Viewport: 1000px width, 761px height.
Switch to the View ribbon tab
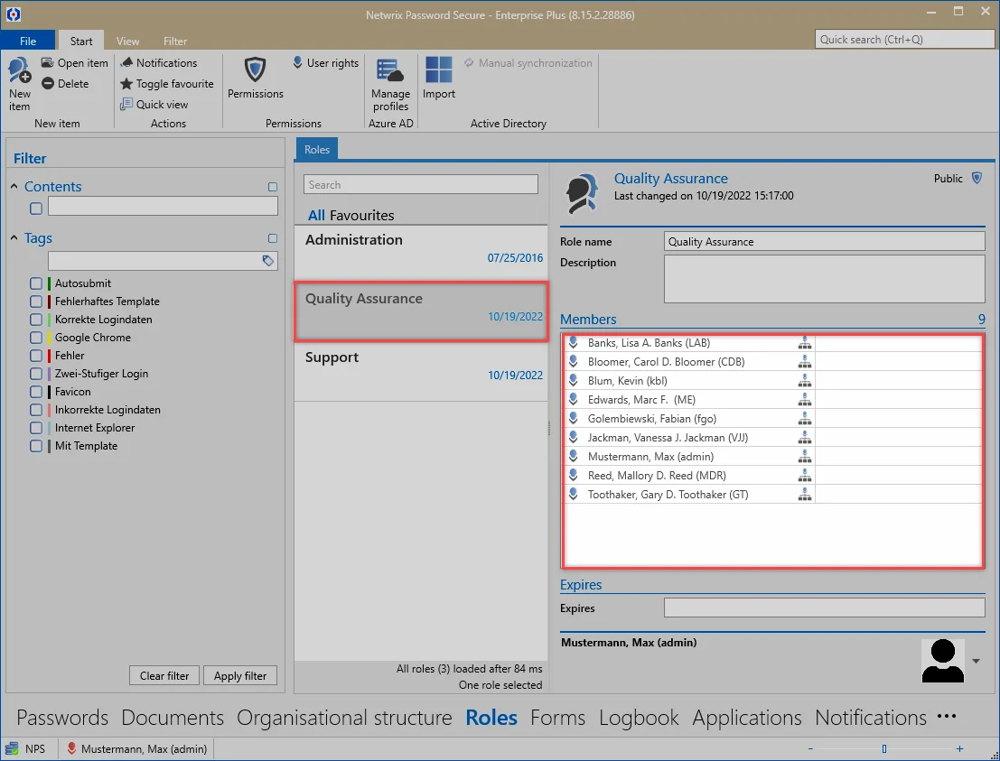tap(127, 41)
